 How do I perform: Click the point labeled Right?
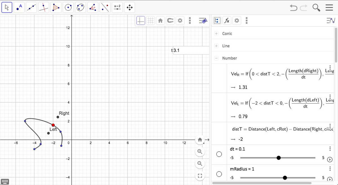(x=58, y=117)
